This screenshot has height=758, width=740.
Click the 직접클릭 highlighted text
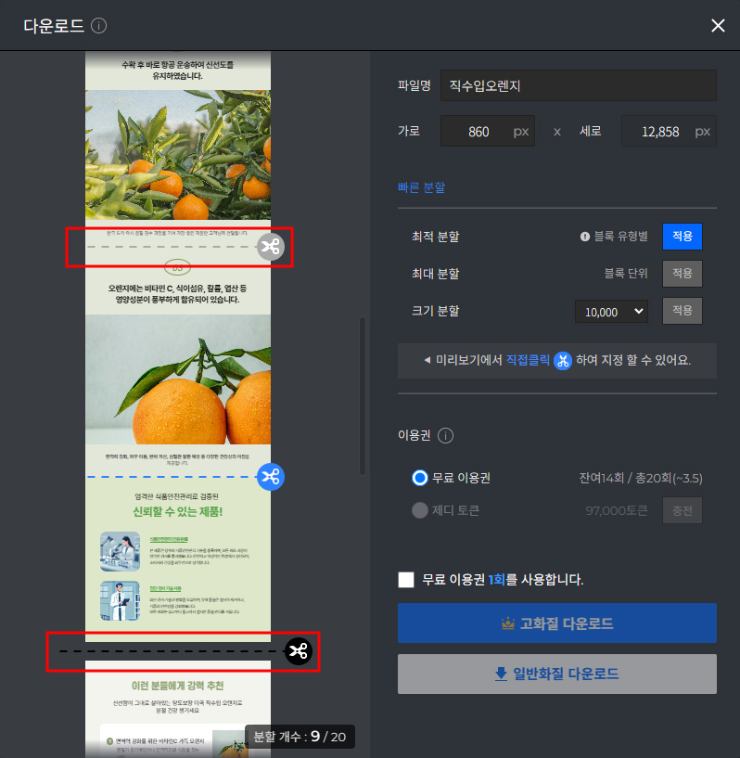click(x=528, y=360)
